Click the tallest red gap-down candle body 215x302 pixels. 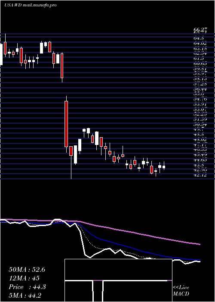pos(66,124)
